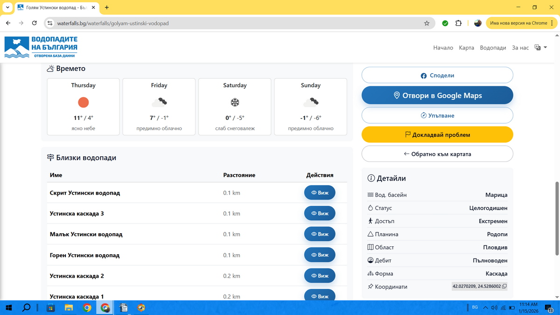Click the URL address bar field
The image size is (560, 315).
coord(233,23)
